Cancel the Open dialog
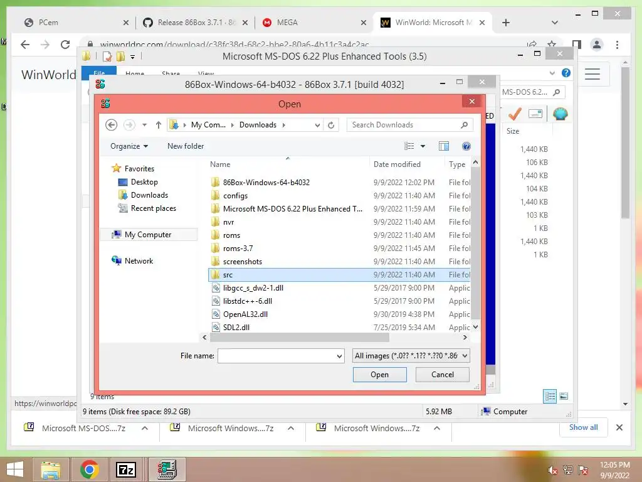642x482 pixels. point(442,375)
